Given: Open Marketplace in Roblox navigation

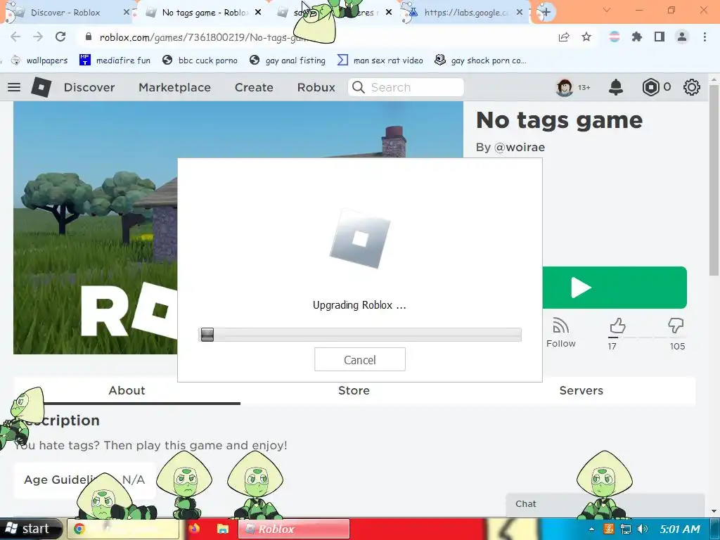Looking at the screenshot, I should tap(174, 87).
